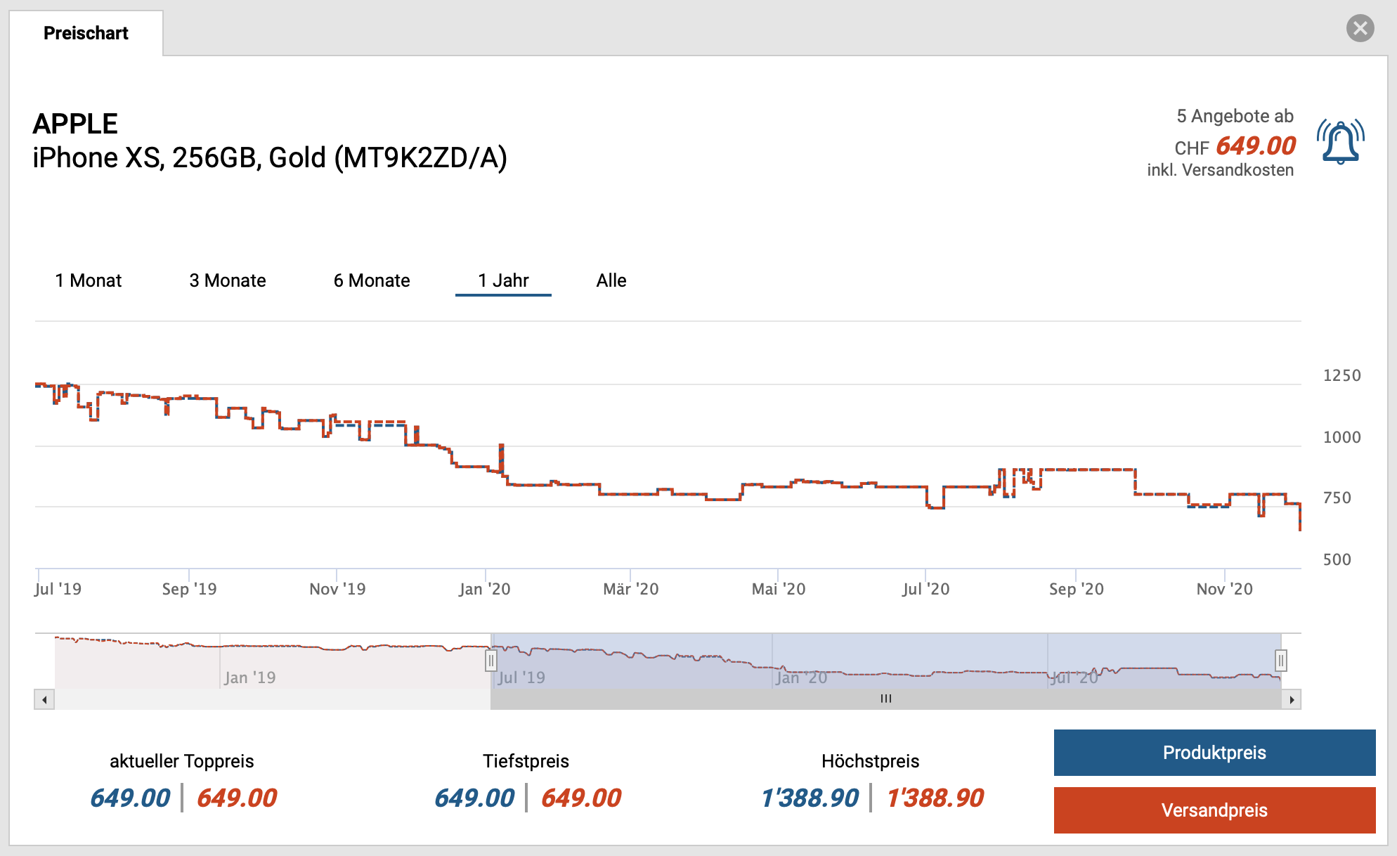Image resolution: width=1397 pixels, height=856 pixels.
Task: Show Alle price history
Action: (611, 280)
